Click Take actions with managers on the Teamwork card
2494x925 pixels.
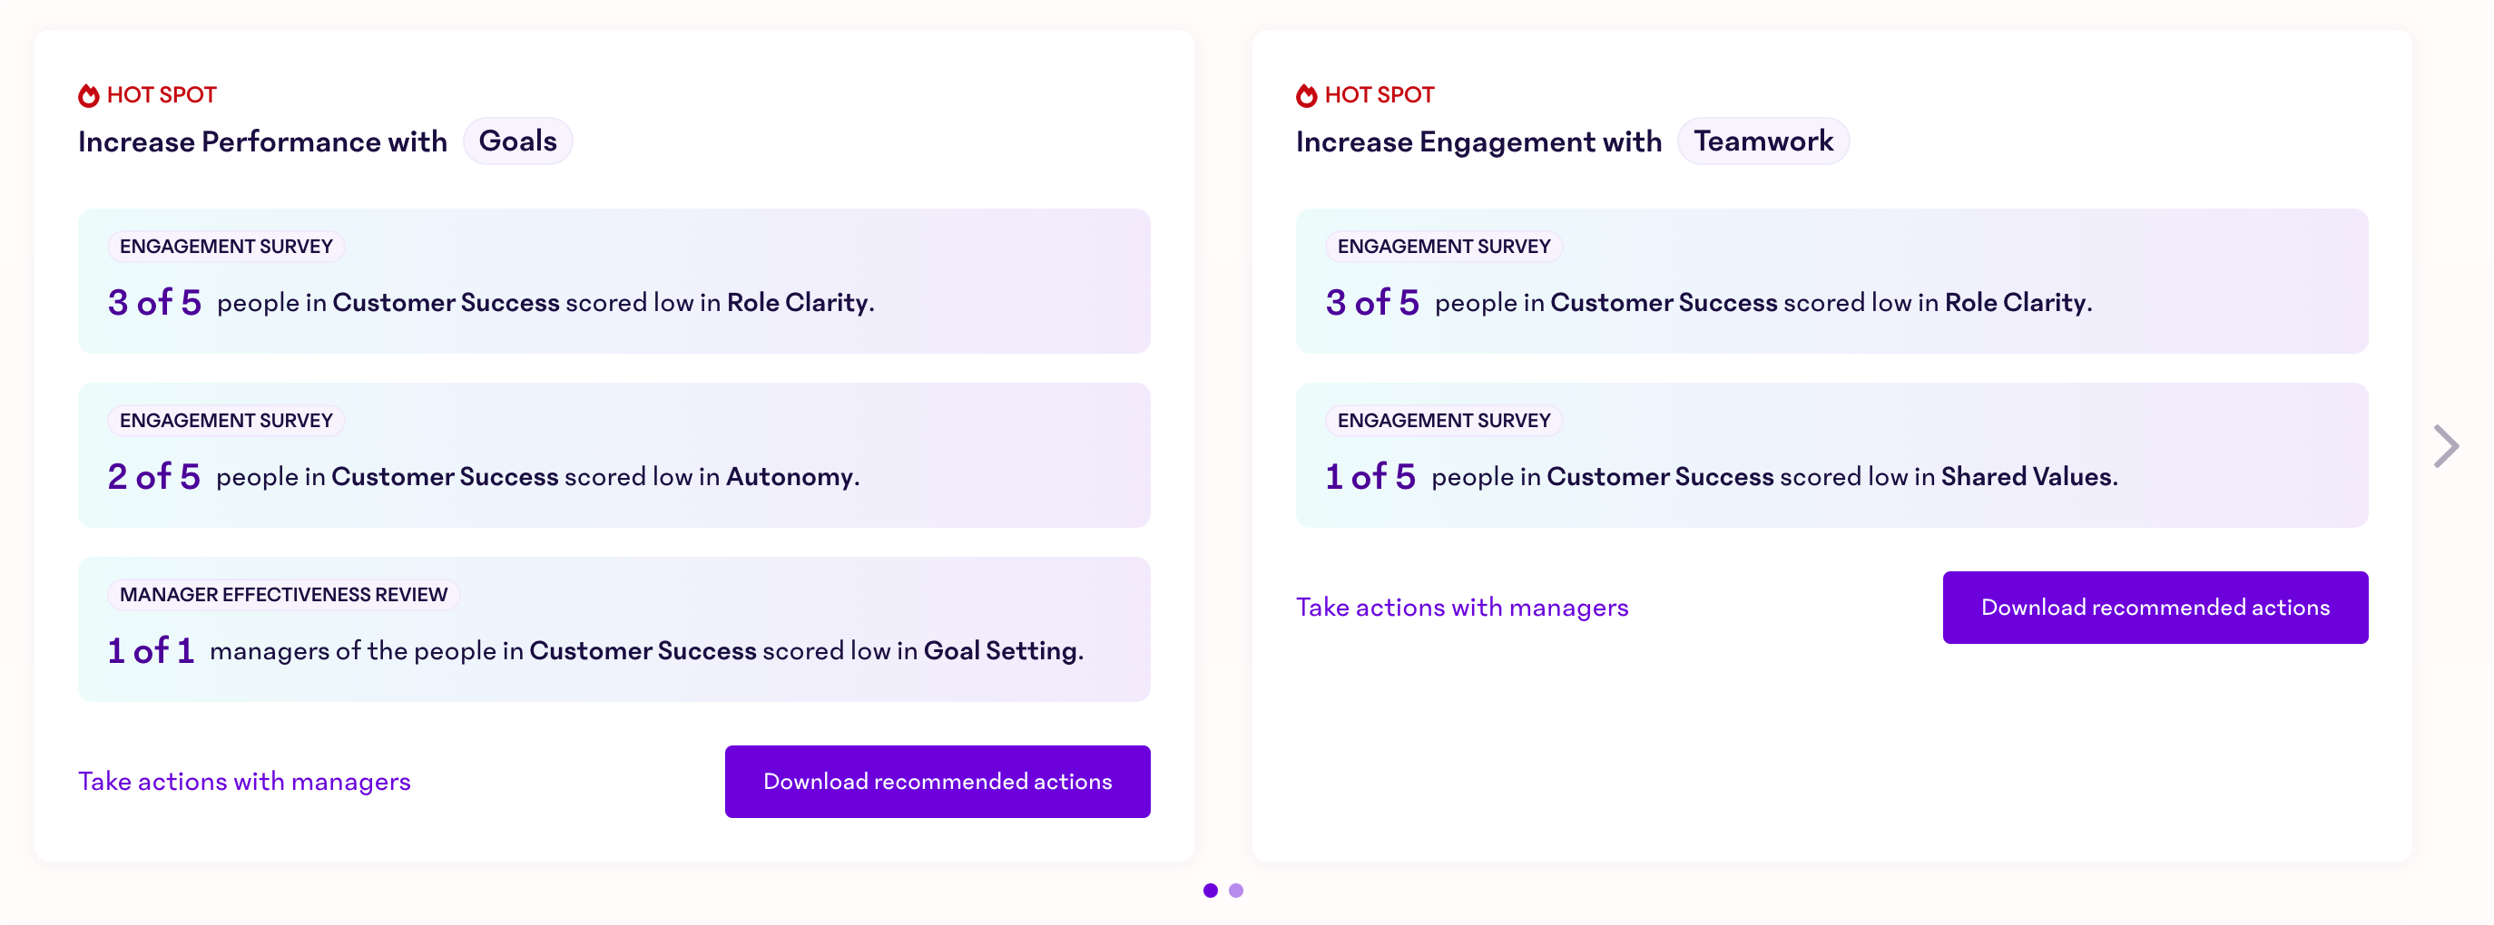pos(1461,607)
